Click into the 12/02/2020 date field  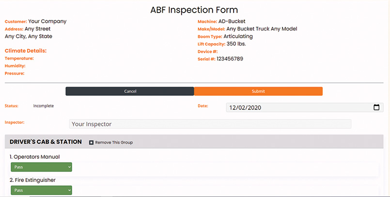tap(305, 107)
